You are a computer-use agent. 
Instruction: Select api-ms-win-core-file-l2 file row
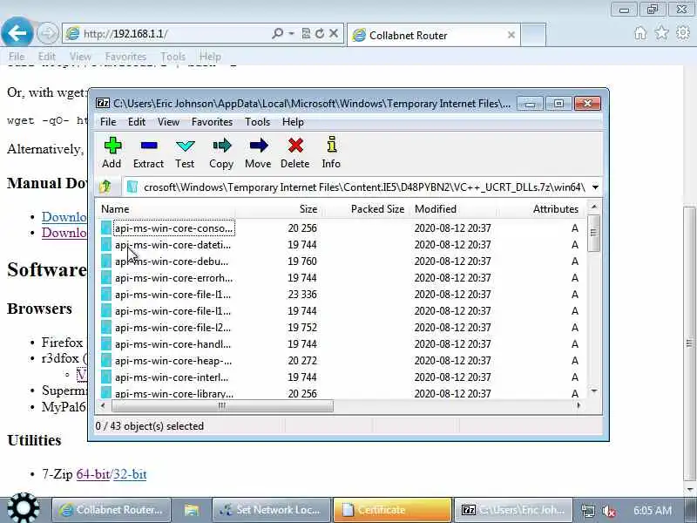tap(342, 328)
